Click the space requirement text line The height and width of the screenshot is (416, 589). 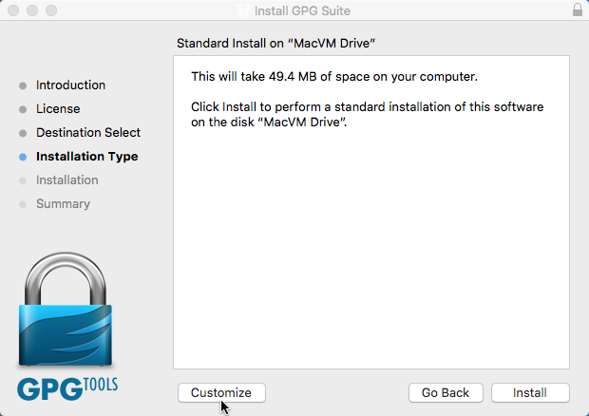334,77
